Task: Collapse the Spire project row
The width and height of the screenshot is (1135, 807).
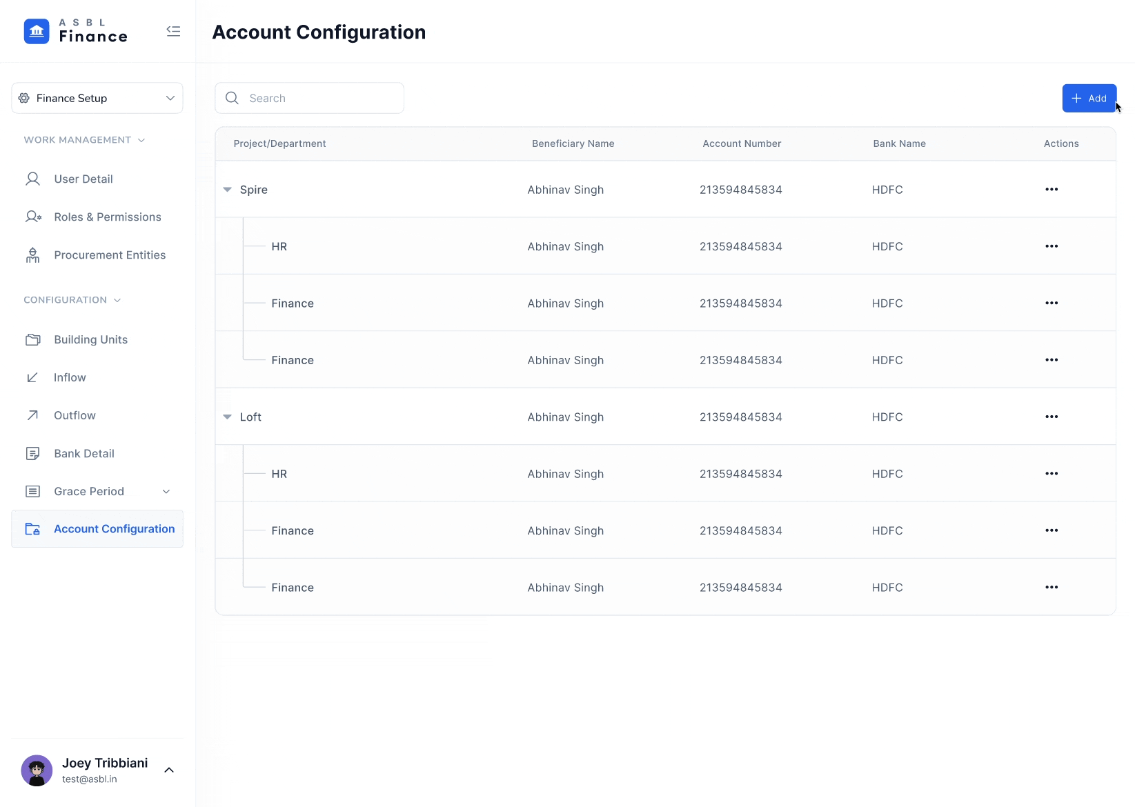Action: [227, 190]
